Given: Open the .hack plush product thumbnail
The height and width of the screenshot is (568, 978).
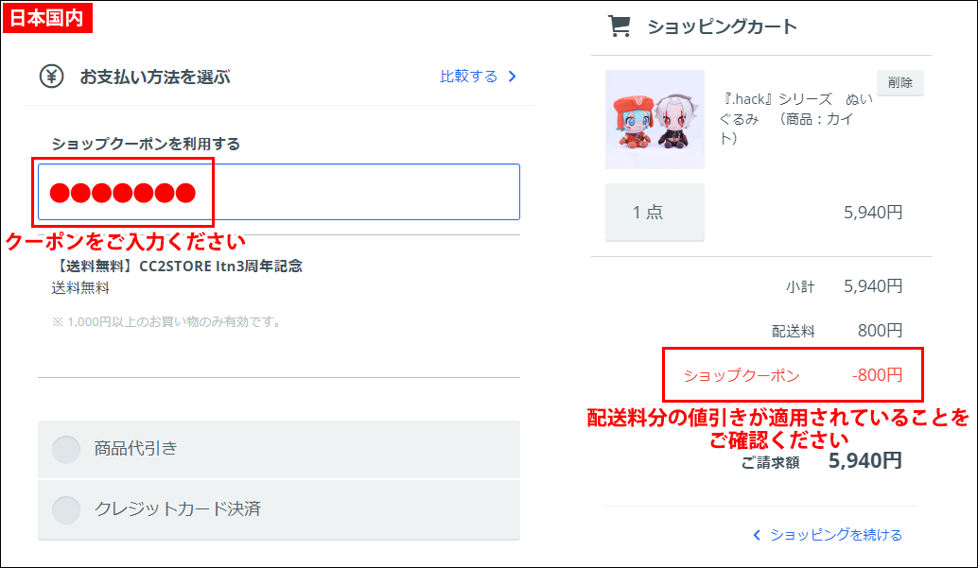Looking at the screenshot, I should click(x=655, y=119).
